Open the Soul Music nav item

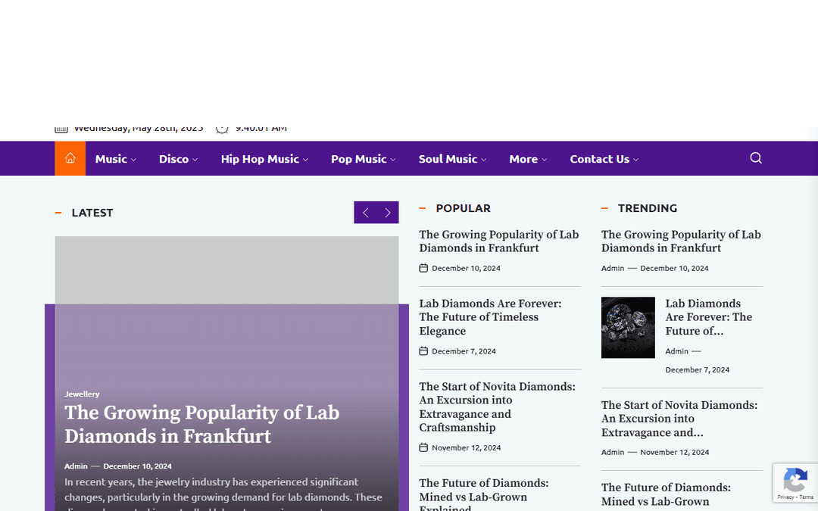[448, 158]
